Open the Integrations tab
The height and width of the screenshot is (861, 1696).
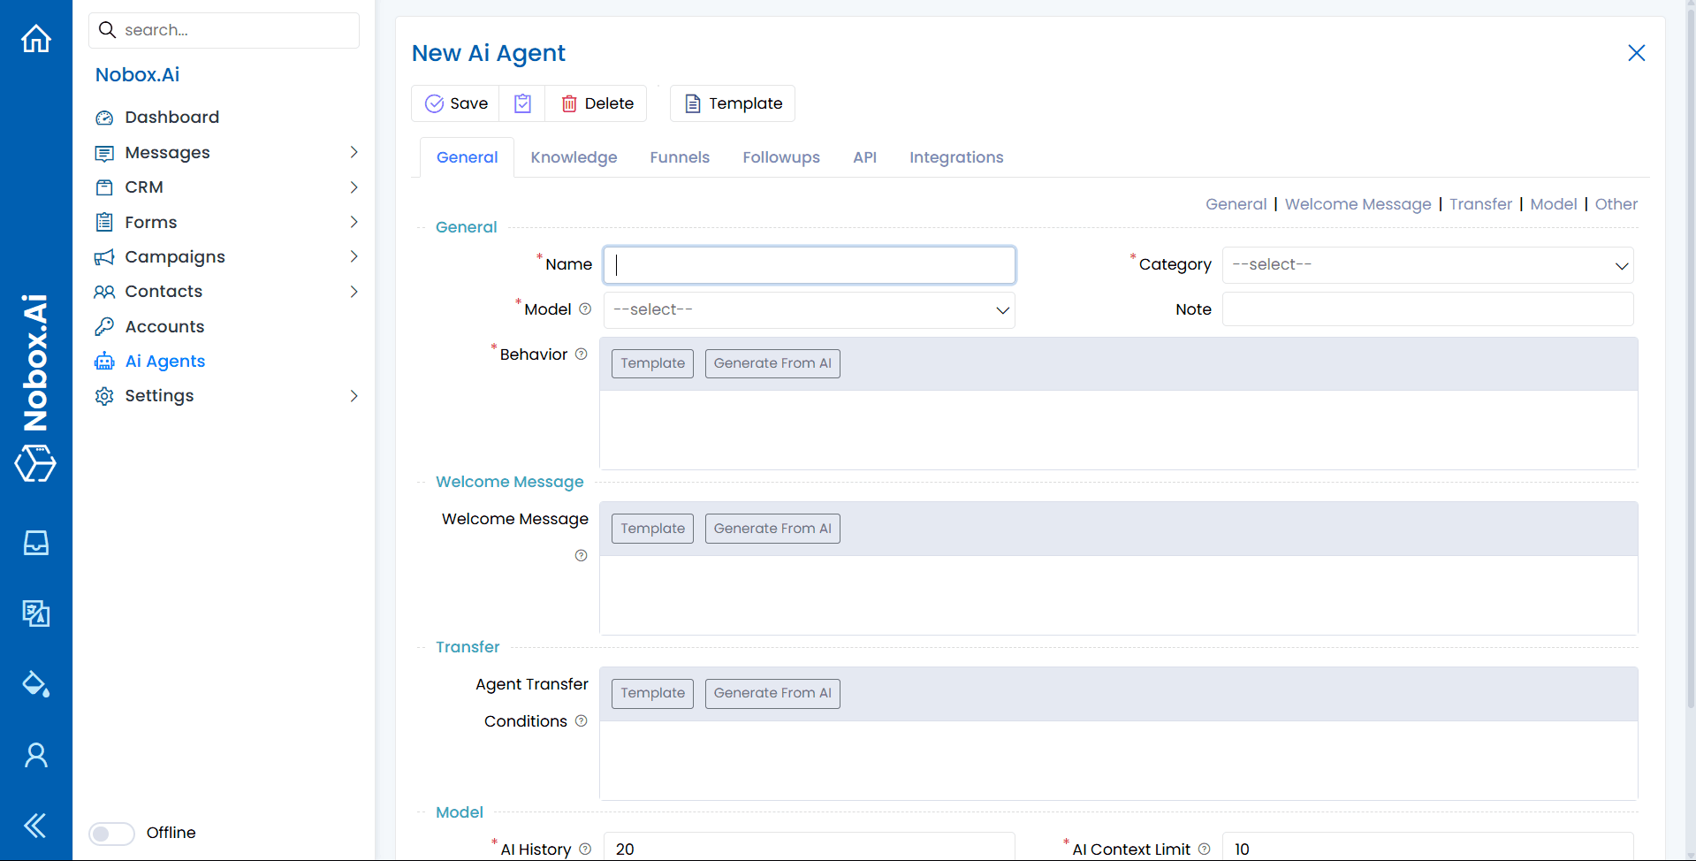point(956,157)
